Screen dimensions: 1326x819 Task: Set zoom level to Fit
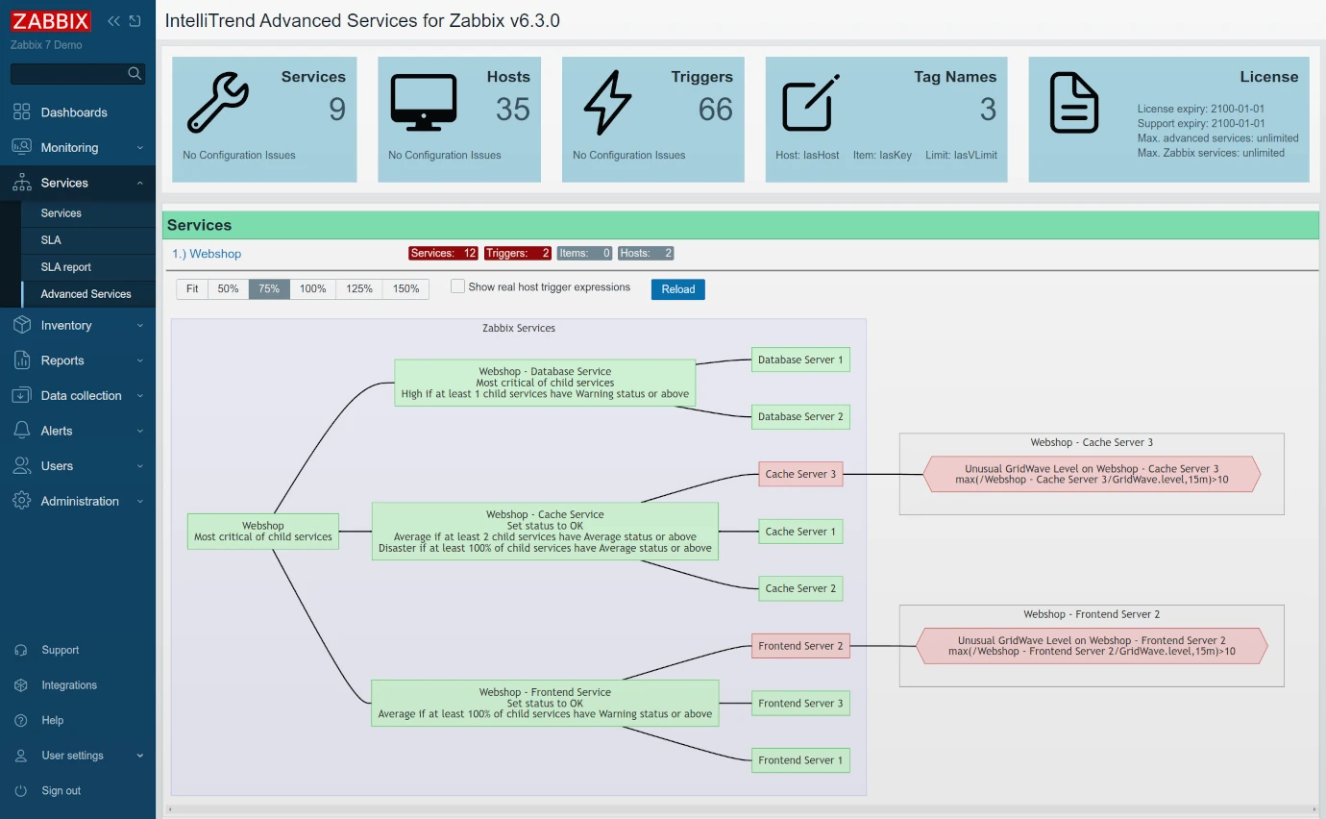click(192, 288)
